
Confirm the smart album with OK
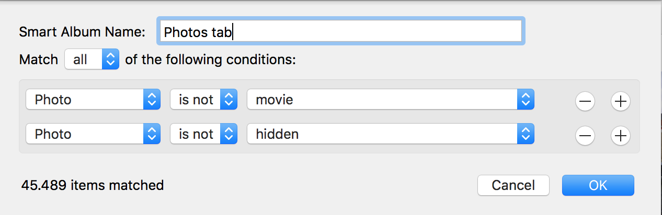[x=598, y=185]
